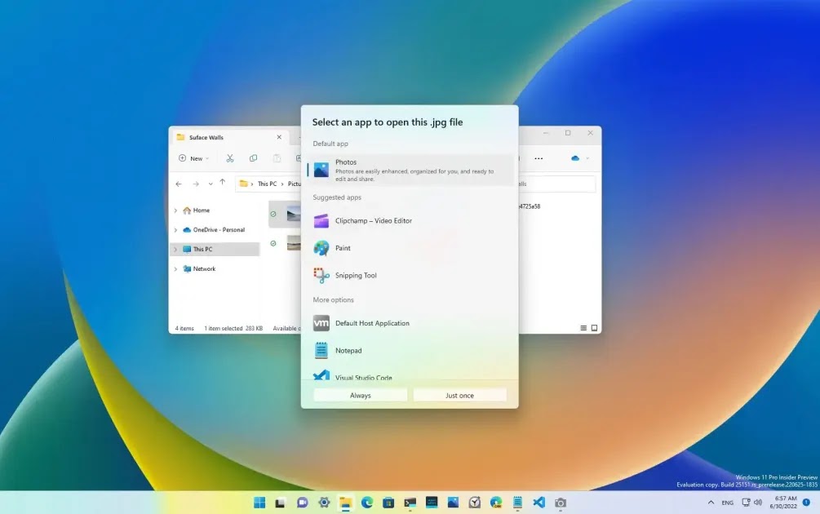The width and height of the screenshot is (820, 514).
Task: Click the selected first image thumbnail
Action: (x=294, y=214)
